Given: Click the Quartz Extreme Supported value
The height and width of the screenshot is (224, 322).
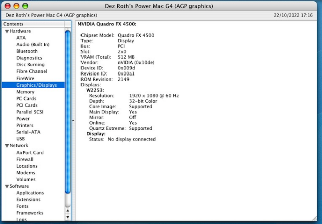Looking at the screenshot, I should coord(140,128).
